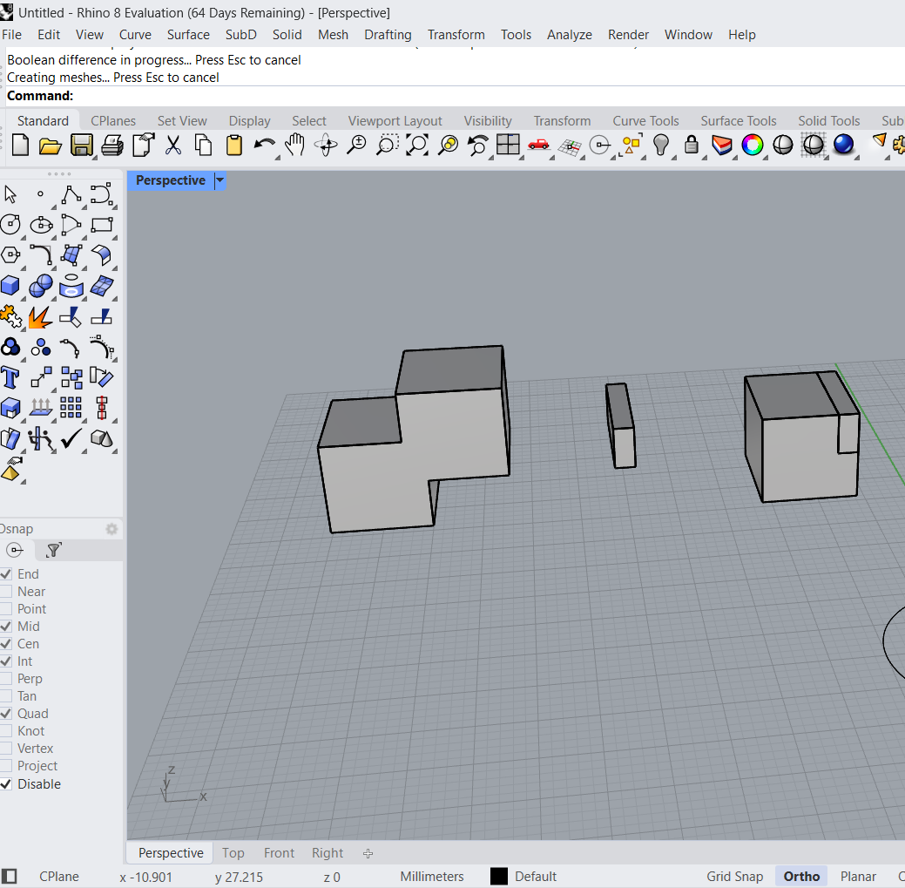Open the Solid menu
This screenshot has width=905, height=888.
point(287,35)
